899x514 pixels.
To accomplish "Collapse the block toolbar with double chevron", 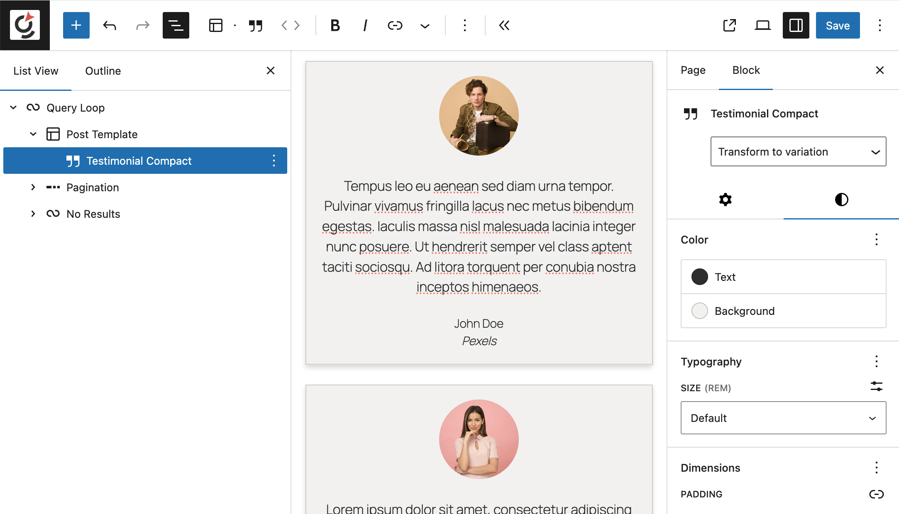I will click(504, 25).
